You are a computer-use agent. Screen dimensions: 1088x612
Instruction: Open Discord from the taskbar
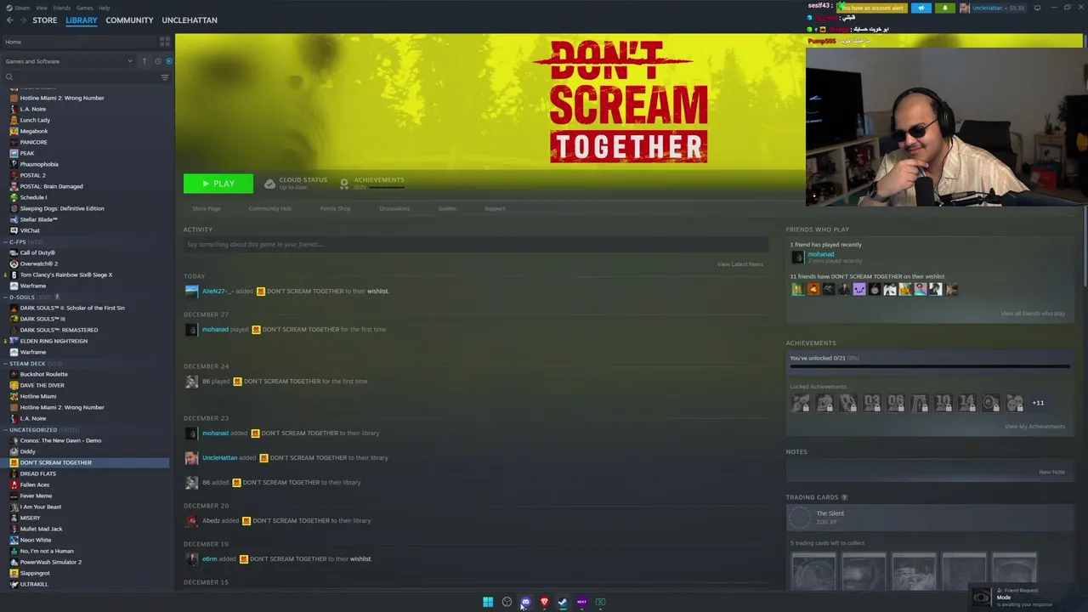[x=525, y=602]
